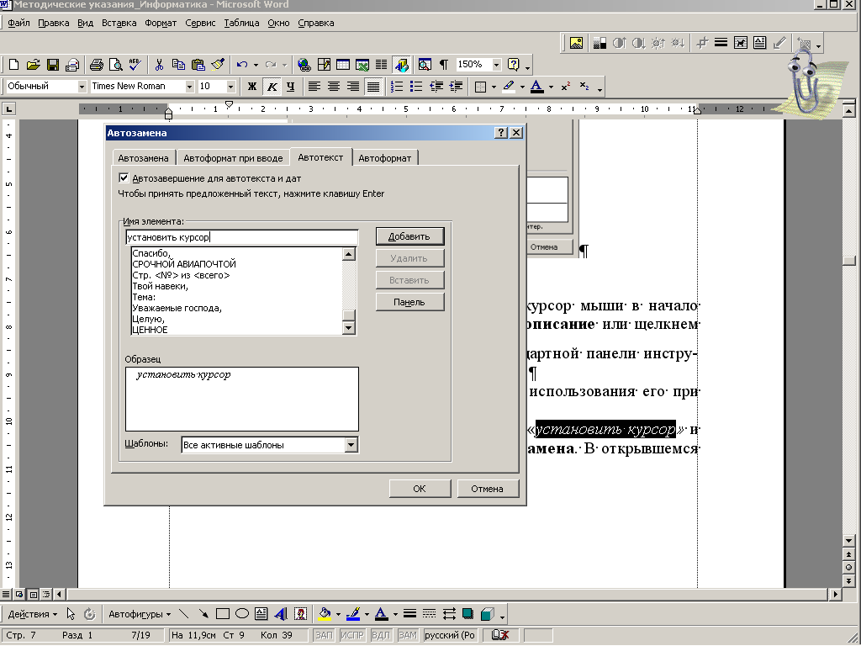Confirm the dialog with OK
Image resolution: width=861 pixels, height=646 pixels.
pyautogui.click(x=420, y=489)
